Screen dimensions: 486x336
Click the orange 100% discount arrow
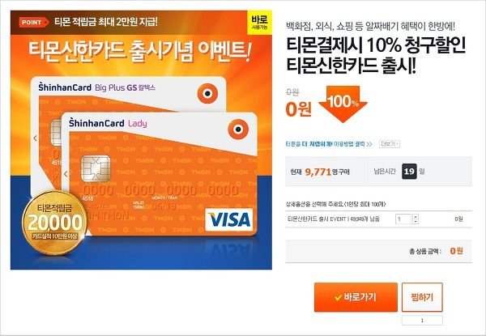click(343, 104)
